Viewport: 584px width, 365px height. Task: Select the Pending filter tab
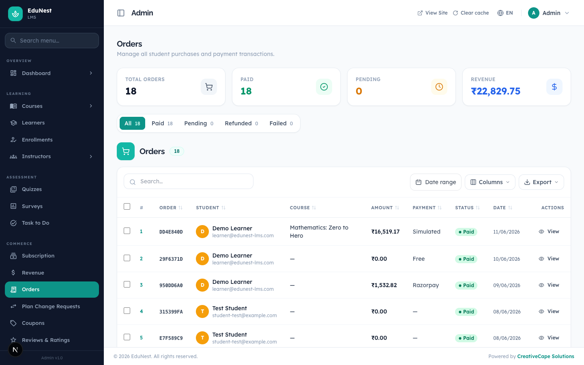(199, 123)
